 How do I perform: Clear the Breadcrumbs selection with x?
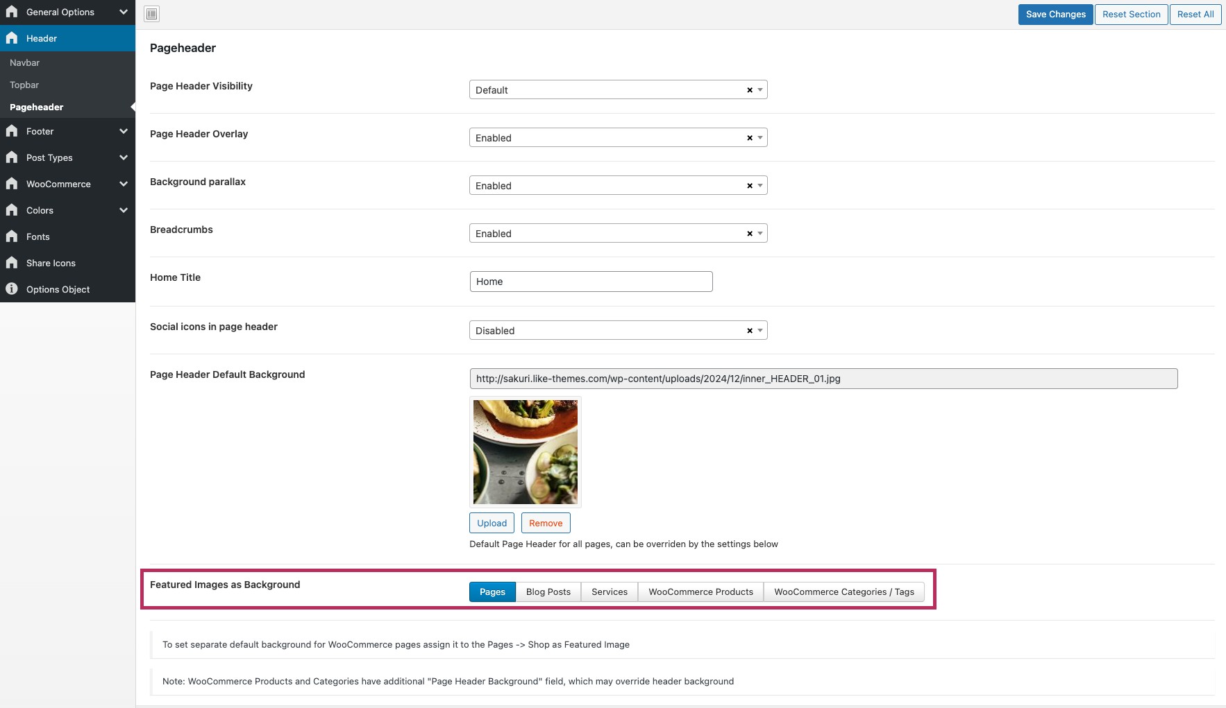750,234
